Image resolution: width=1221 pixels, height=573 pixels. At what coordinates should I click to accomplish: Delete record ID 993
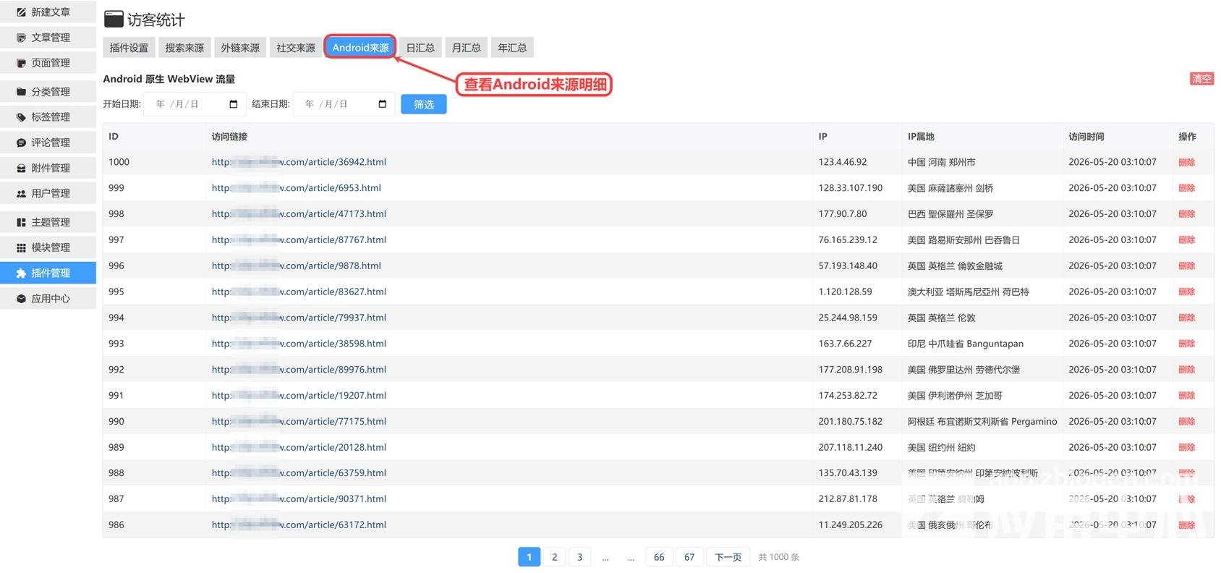[x=1186, y=344]
